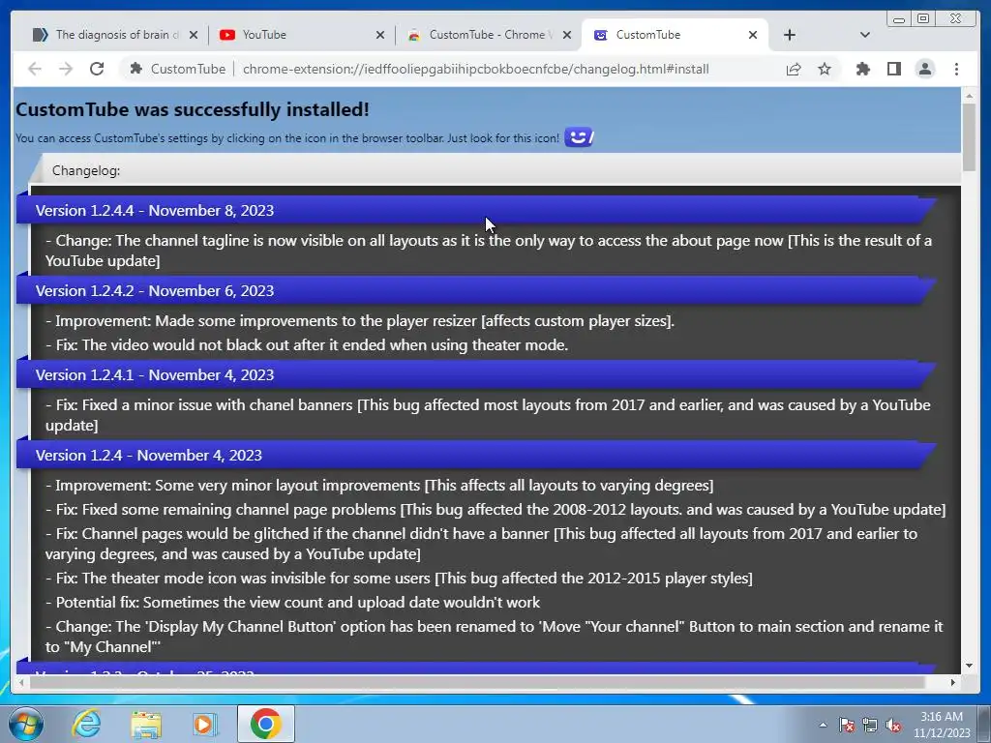Minimize the Chrome window
Image resolution: width=991 pixels, height=743 pixels.
pos(899,19)
